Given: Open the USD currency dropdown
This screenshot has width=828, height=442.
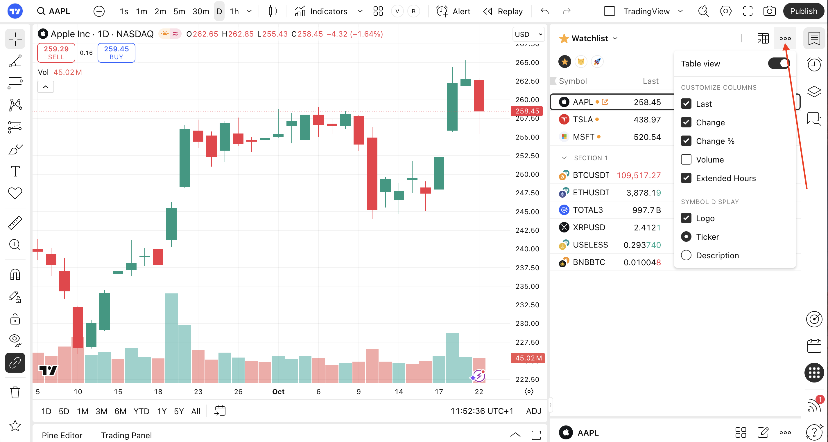Looking at the screenshot, I should 528,34.
